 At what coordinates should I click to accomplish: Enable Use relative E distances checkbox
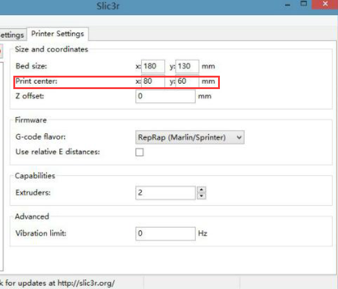[139, 152]
